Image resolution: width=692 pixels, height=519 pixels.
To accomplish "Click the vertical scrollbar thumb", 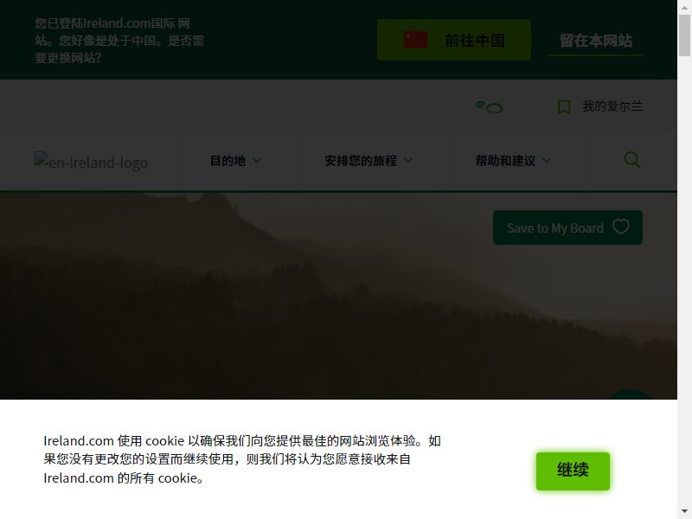I will [x=684, y=35].
